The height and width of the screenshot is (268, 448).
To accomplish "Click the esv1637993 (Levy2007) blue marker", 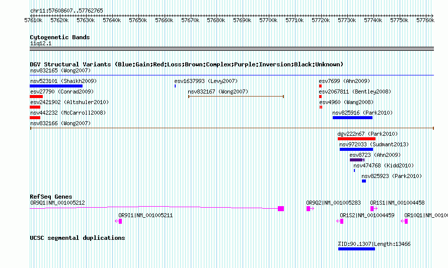I will point(175,86).
